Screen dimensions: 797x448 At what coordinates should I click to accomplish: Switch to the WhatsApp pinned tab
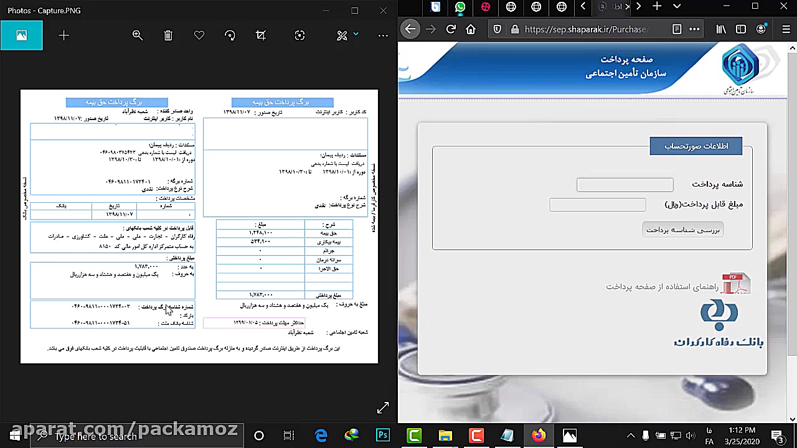(460, 7)
